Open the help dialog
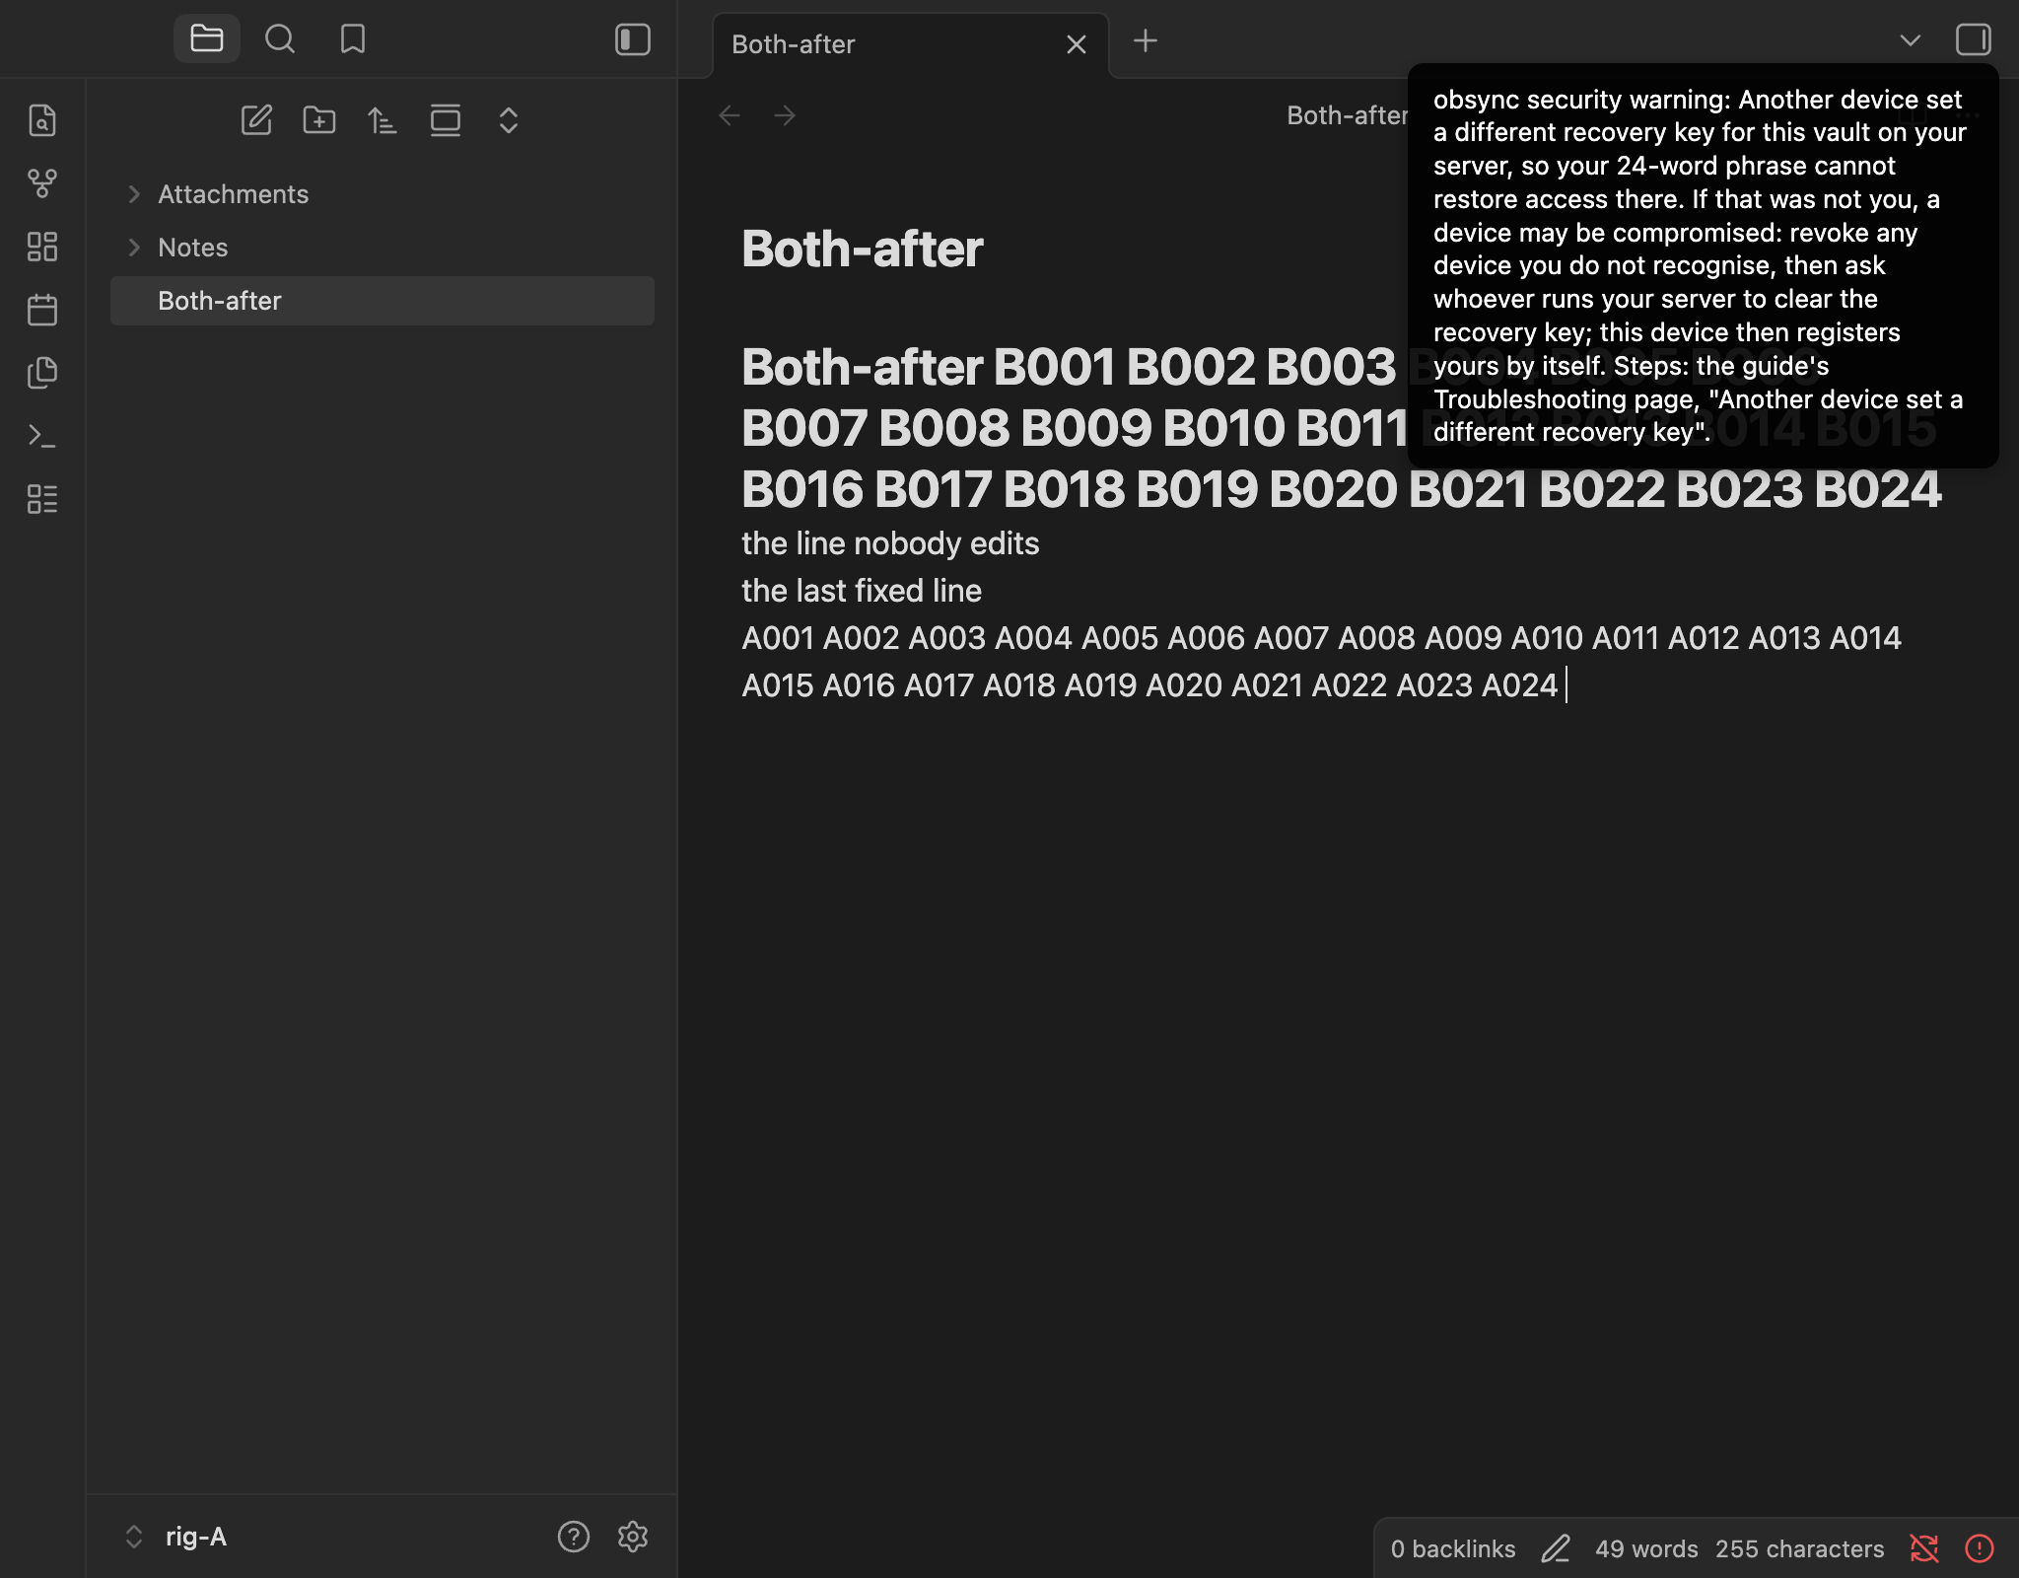The image size is (2019, 1578). pyautogui.click(x=574, y=1537)
